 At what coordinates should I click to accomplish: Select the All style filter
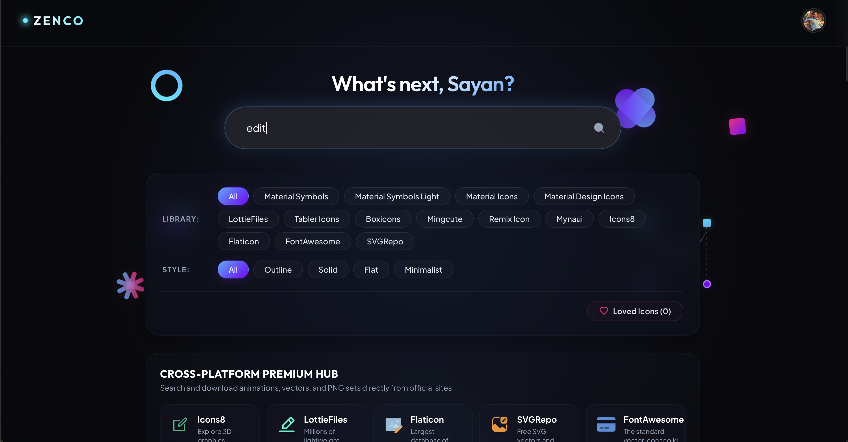pos(233,270)
